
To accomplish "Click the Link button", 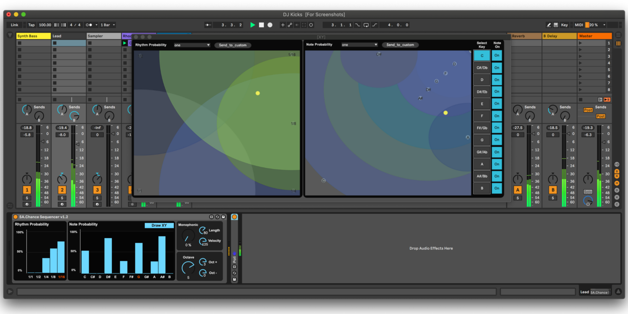I will (15, 25).
